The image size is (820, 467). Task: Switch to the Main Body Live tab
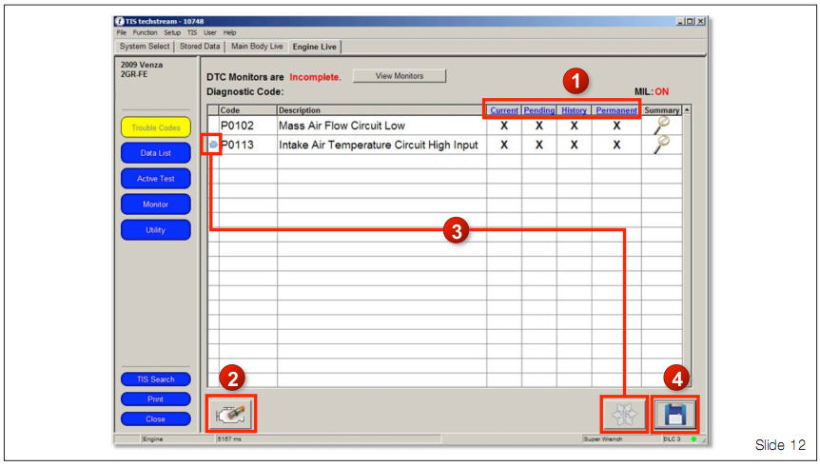pos(257,47)
